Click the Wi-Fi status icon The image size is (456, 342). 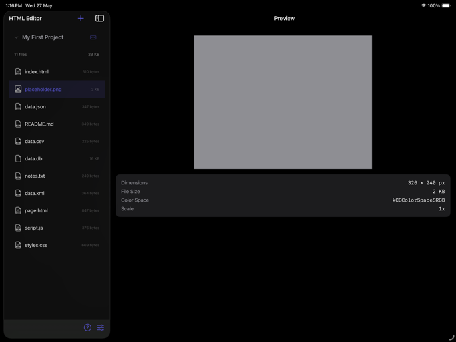pos(423,5)
